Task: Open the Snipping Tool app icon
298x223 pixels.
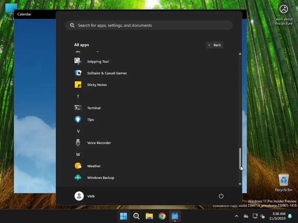Action: pyautogui.click(x=78, y=62)
